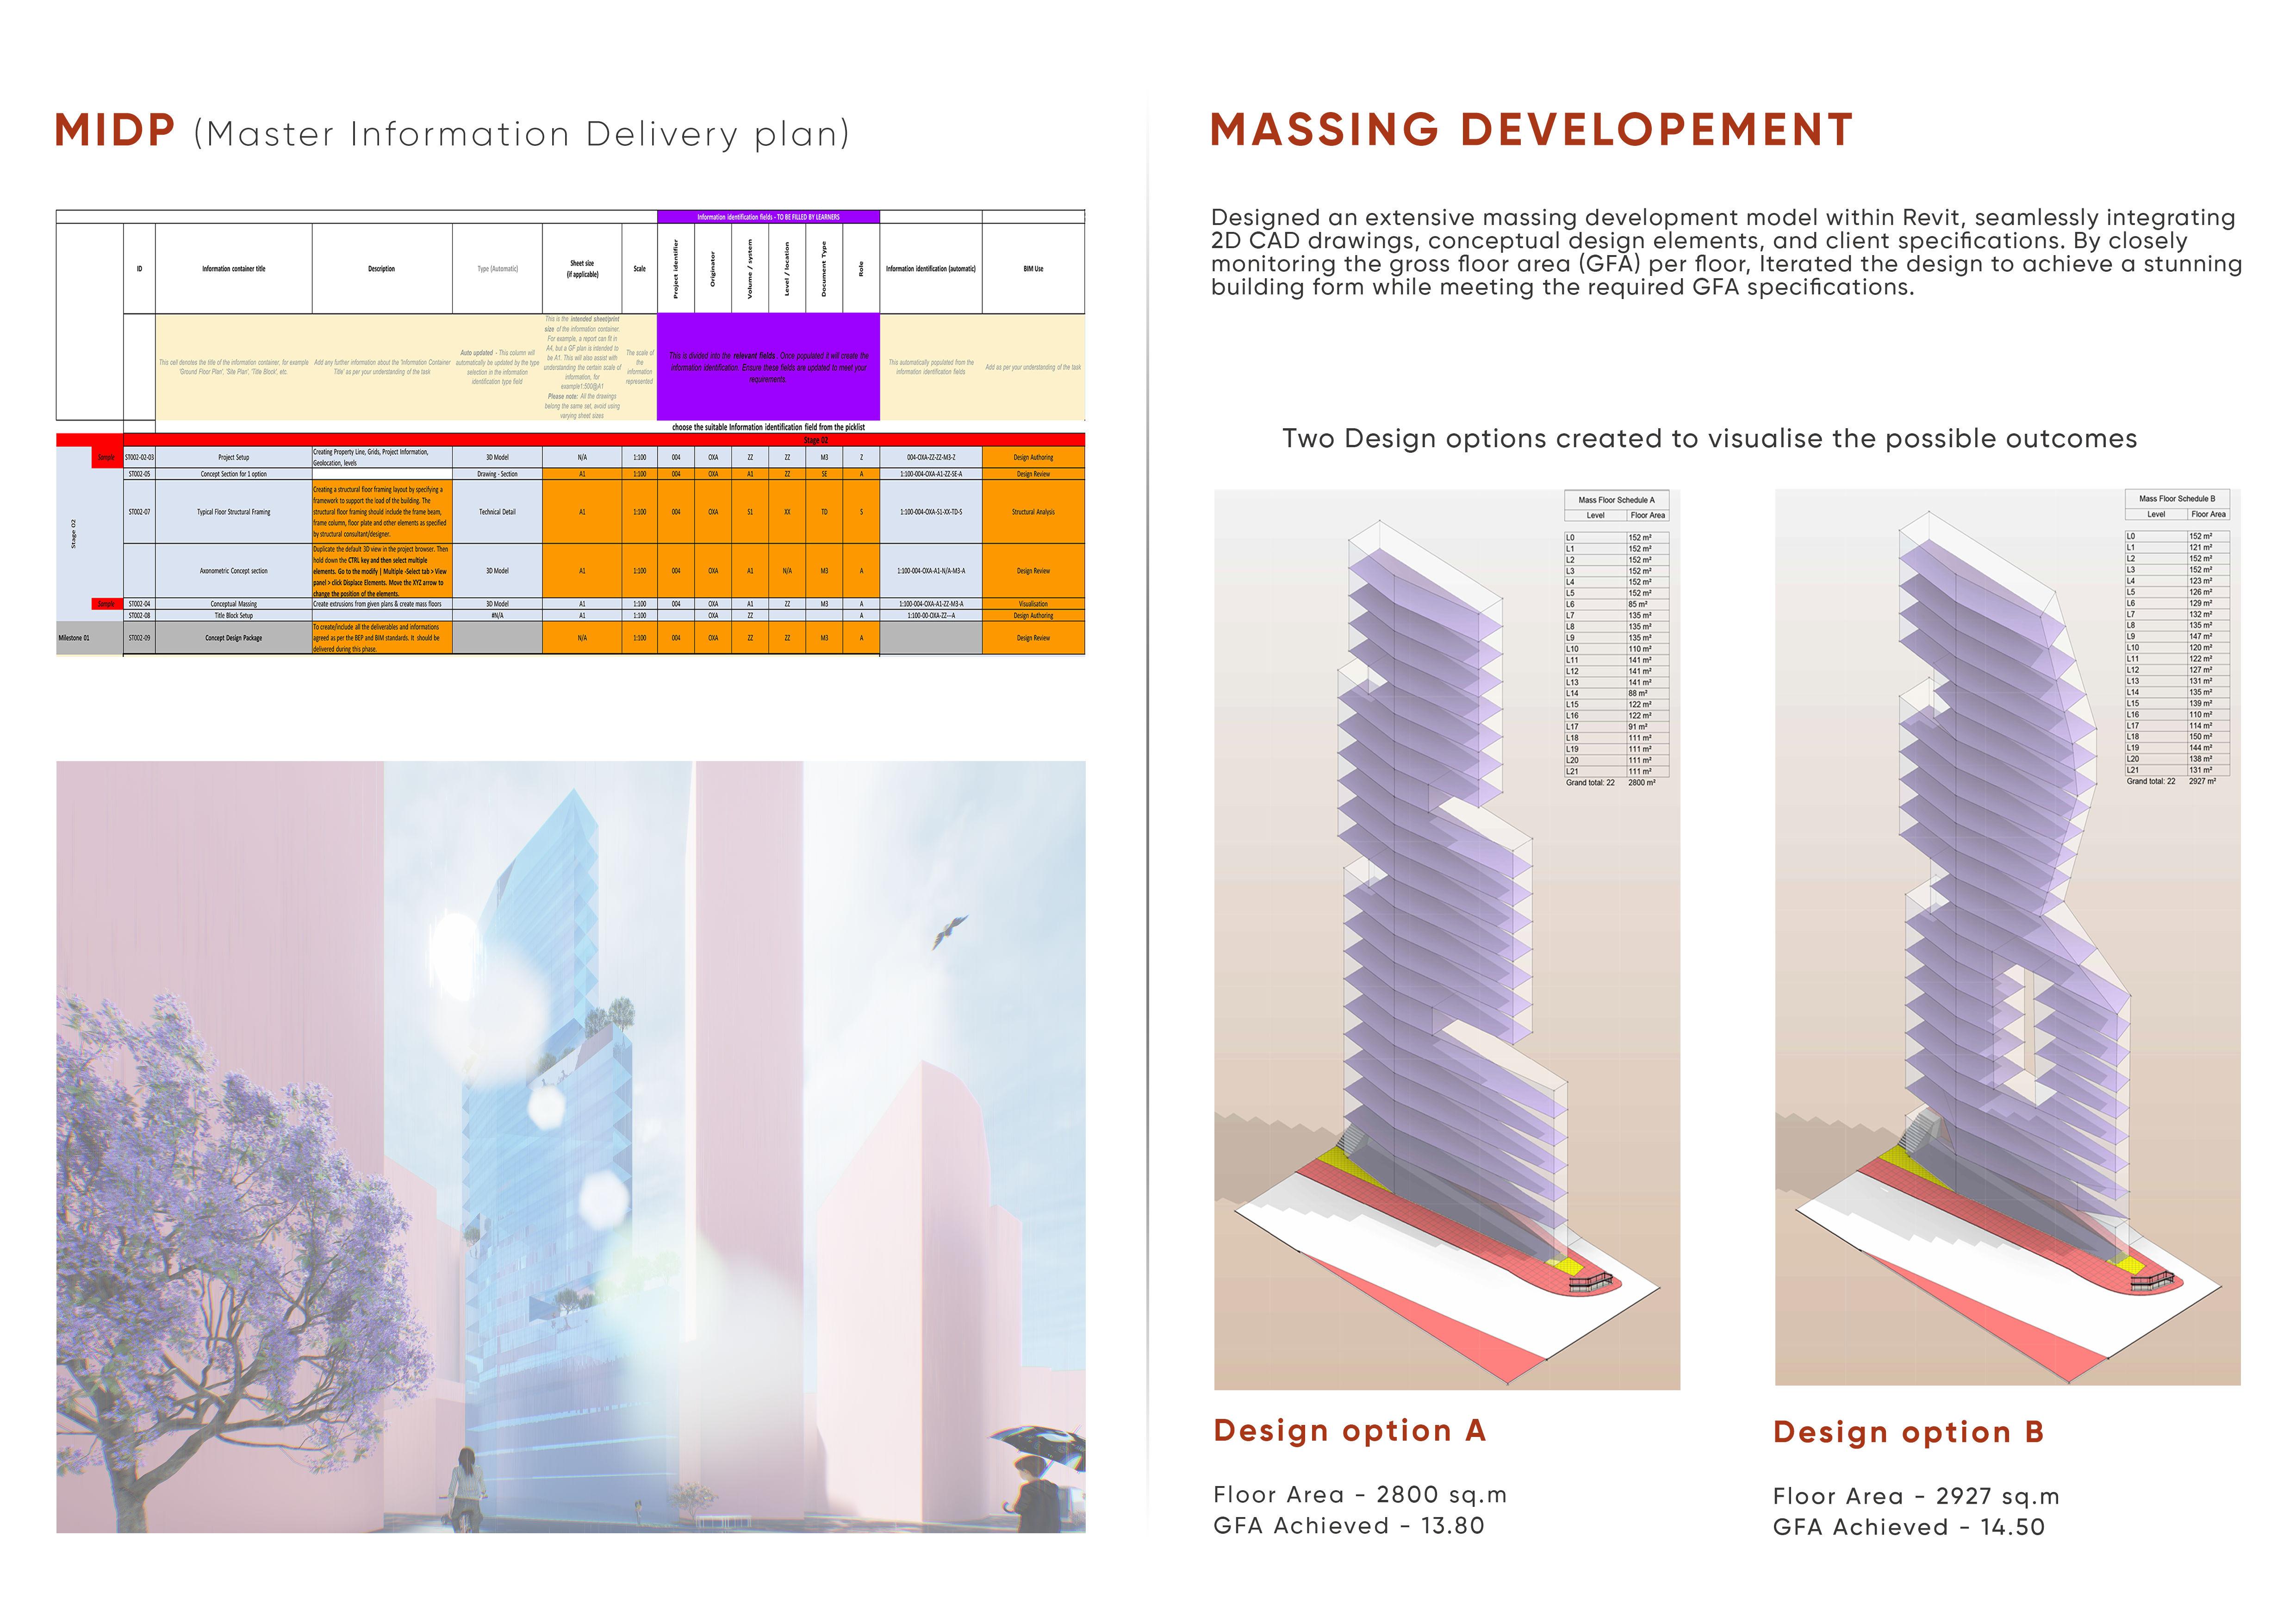The image size is (2296, 1624).
Task: Click the 'Mass Floor Schedule B' table title
Action: (x=2176, y=498)
